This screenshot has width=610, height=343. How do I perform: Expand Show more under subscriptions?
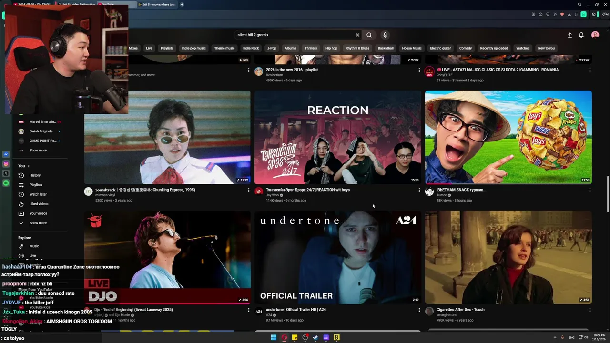[38, 151]
